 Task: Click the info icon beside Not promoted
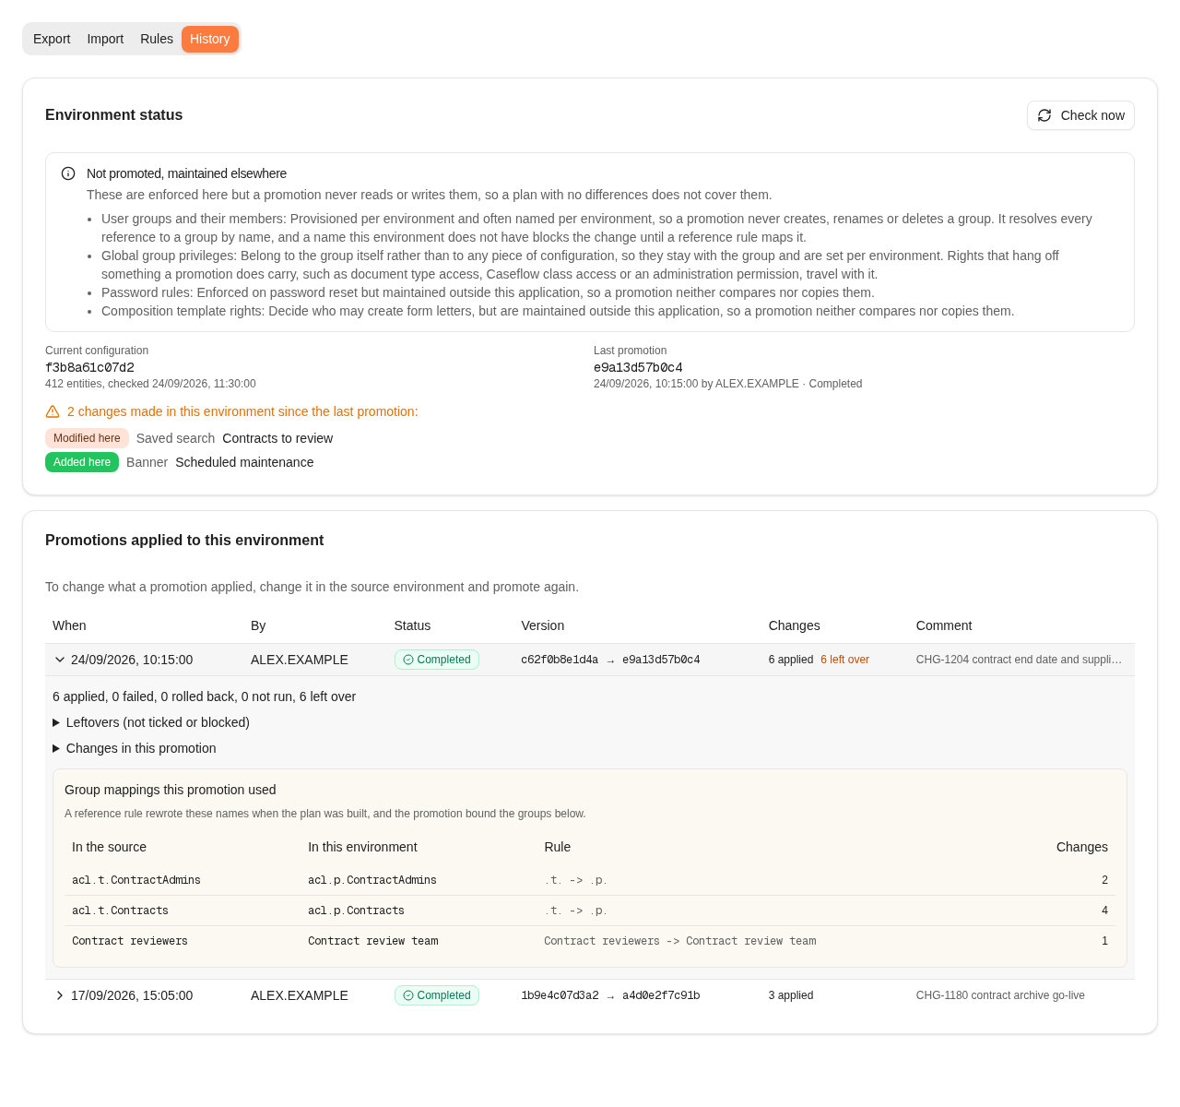click(68, 173)
